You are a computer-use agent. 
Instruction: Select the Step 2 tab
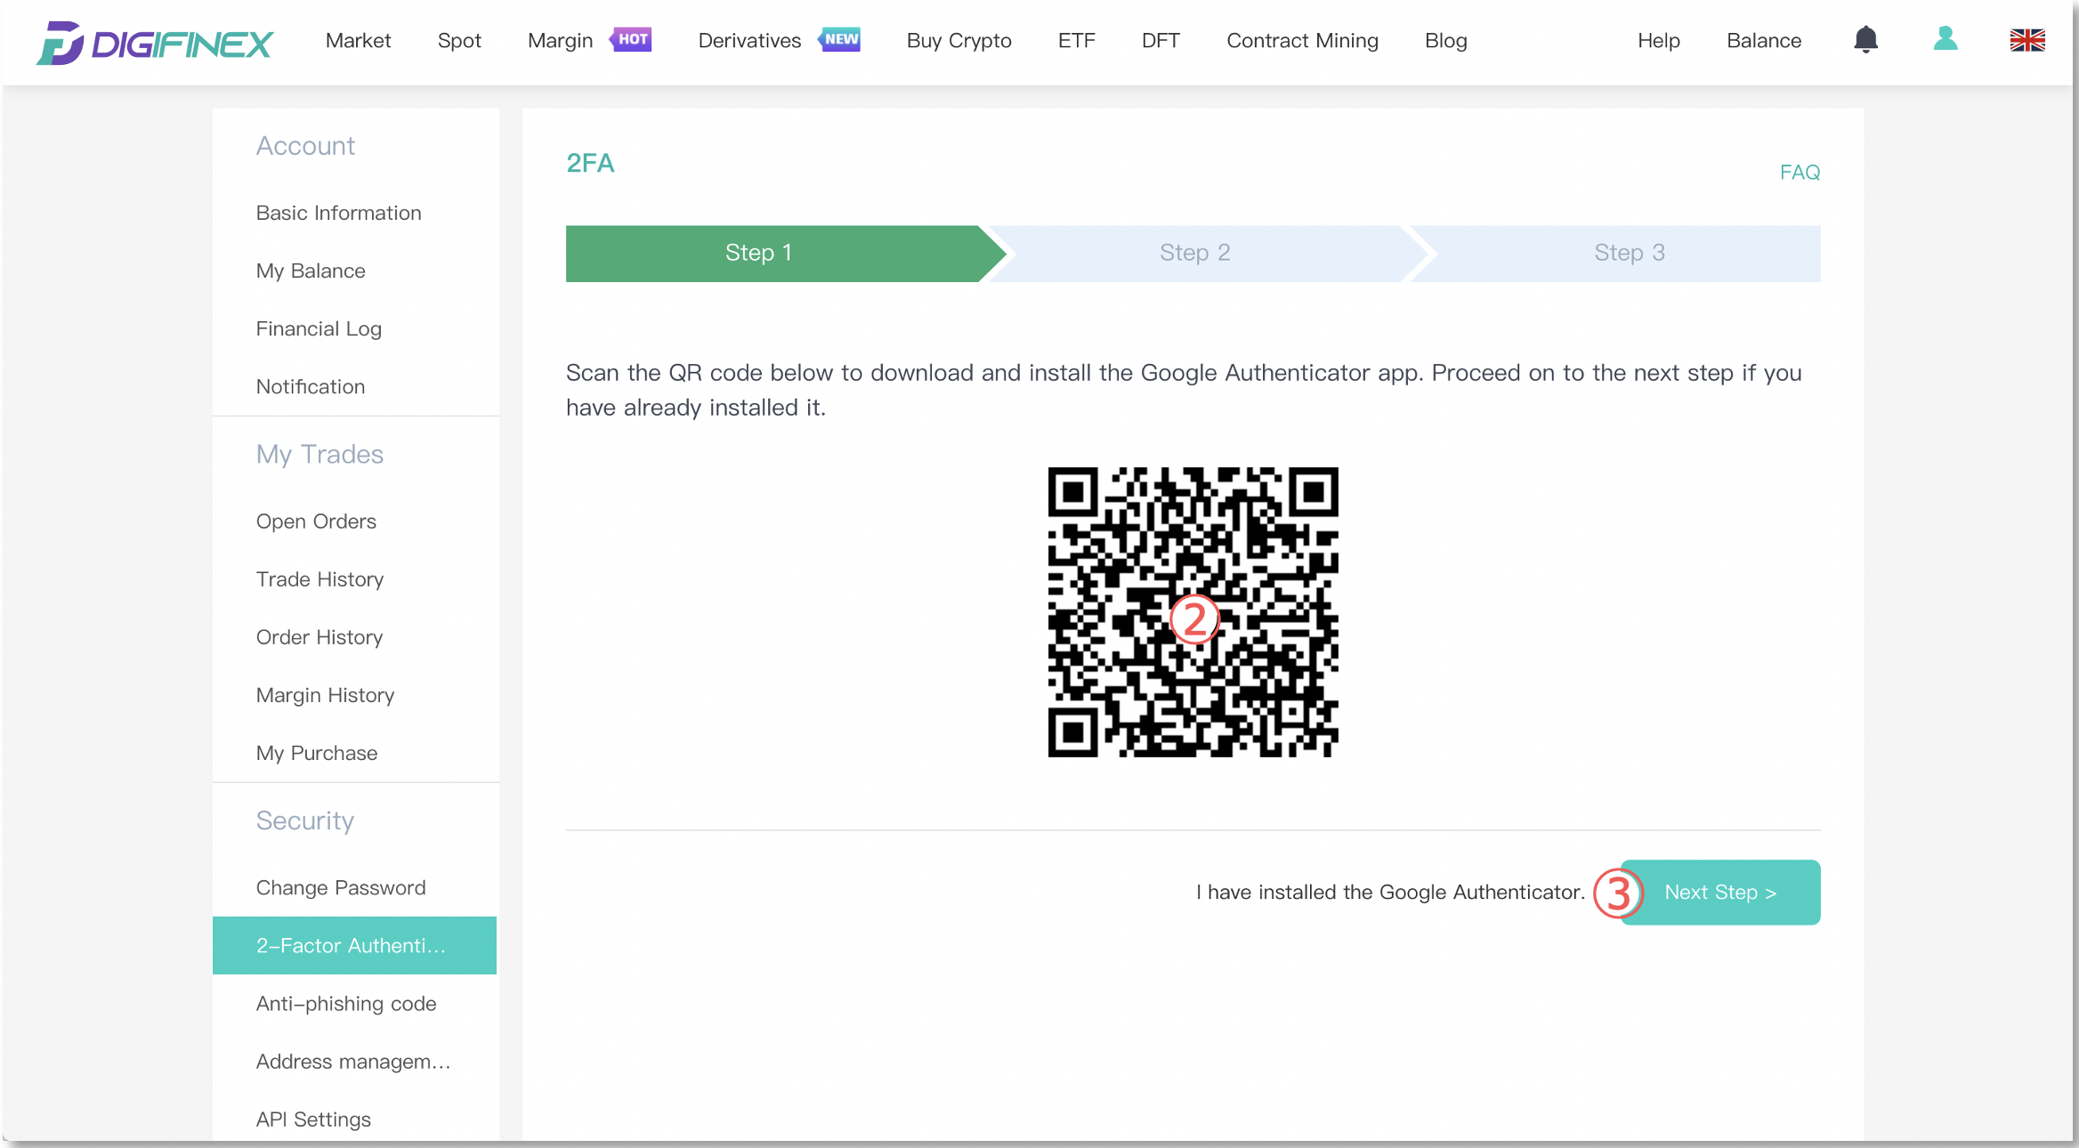(1194, 253)
